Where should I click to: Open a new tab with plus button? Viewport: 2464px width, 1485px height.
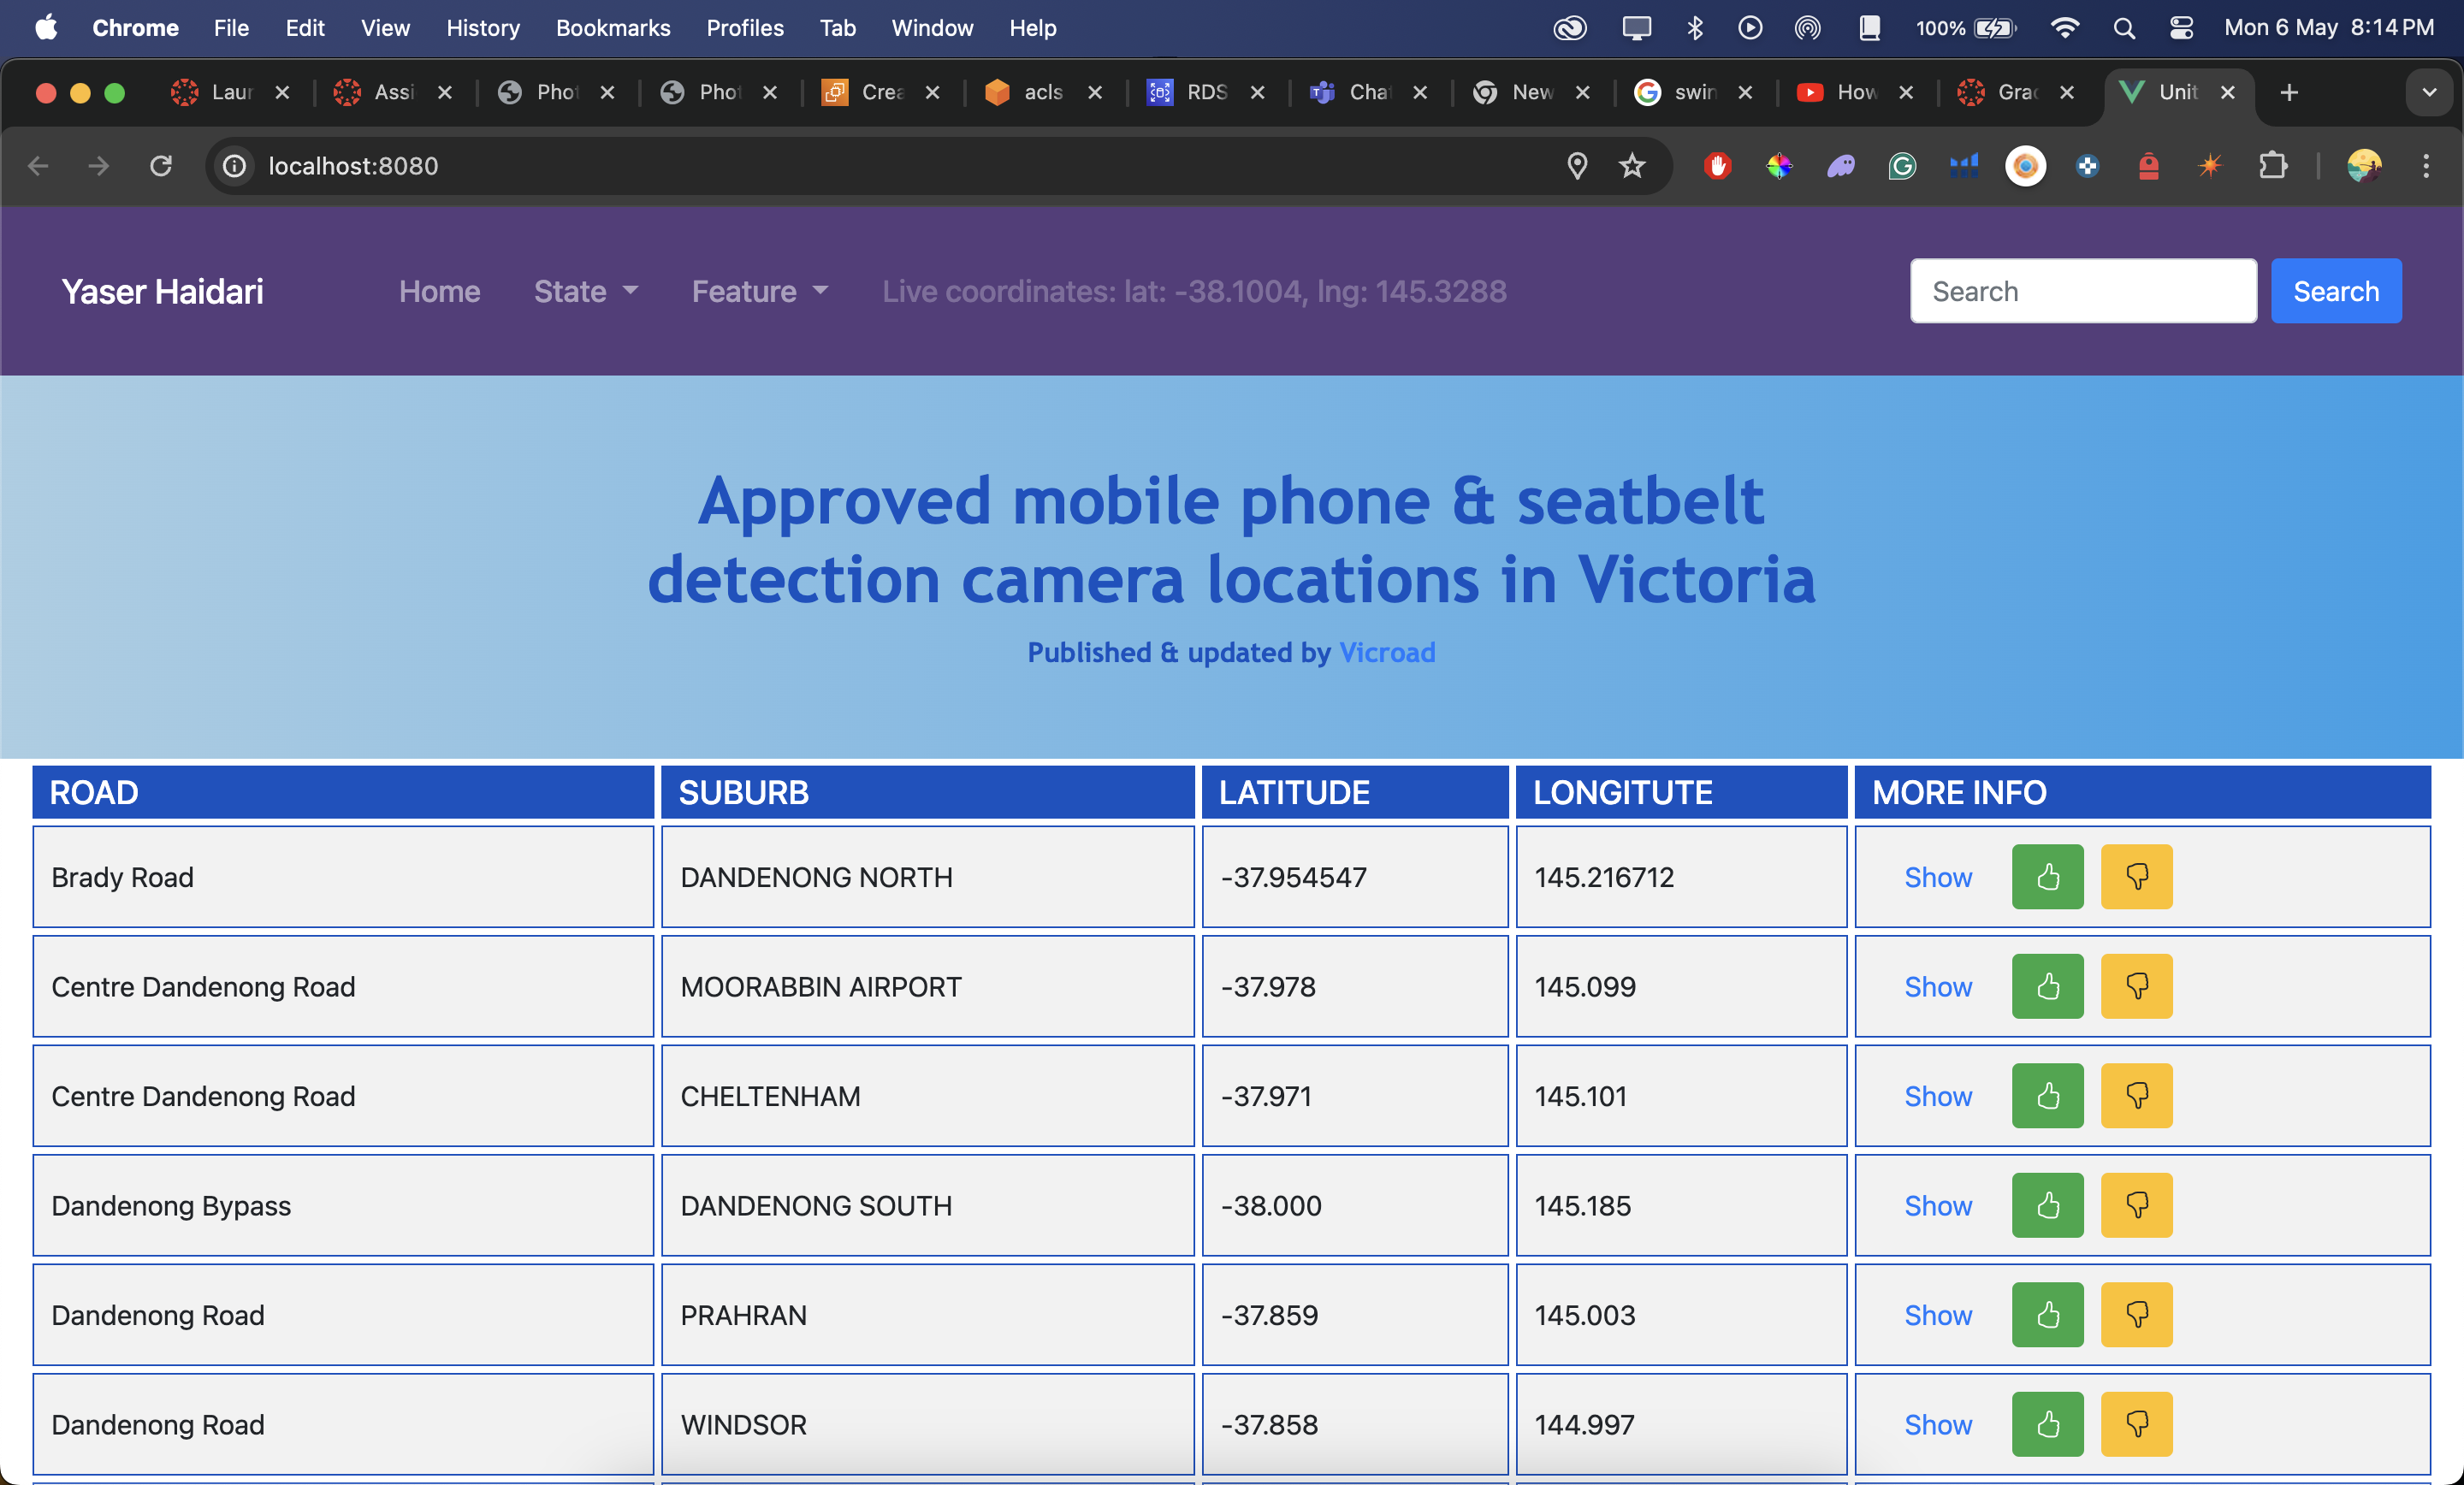(x=2289, y=92)
